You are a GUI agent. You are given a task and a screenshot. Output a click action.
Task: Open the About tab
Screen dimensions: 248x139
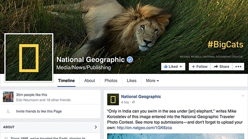click(x=90, y=81)
